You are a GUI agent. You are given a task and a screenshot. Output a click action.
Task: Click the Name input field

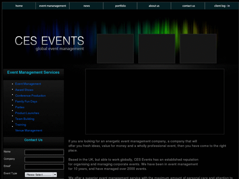click(x=44, y=152)
